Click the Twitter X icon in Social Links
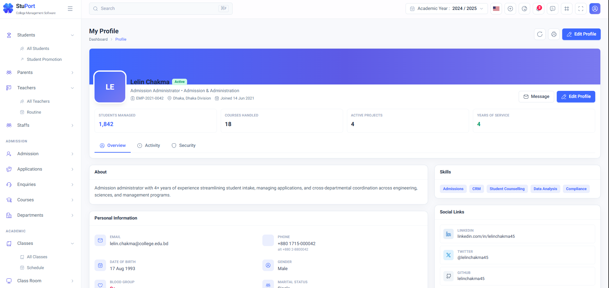Screen dimensions: 609x288 click(x=449, y=255)
